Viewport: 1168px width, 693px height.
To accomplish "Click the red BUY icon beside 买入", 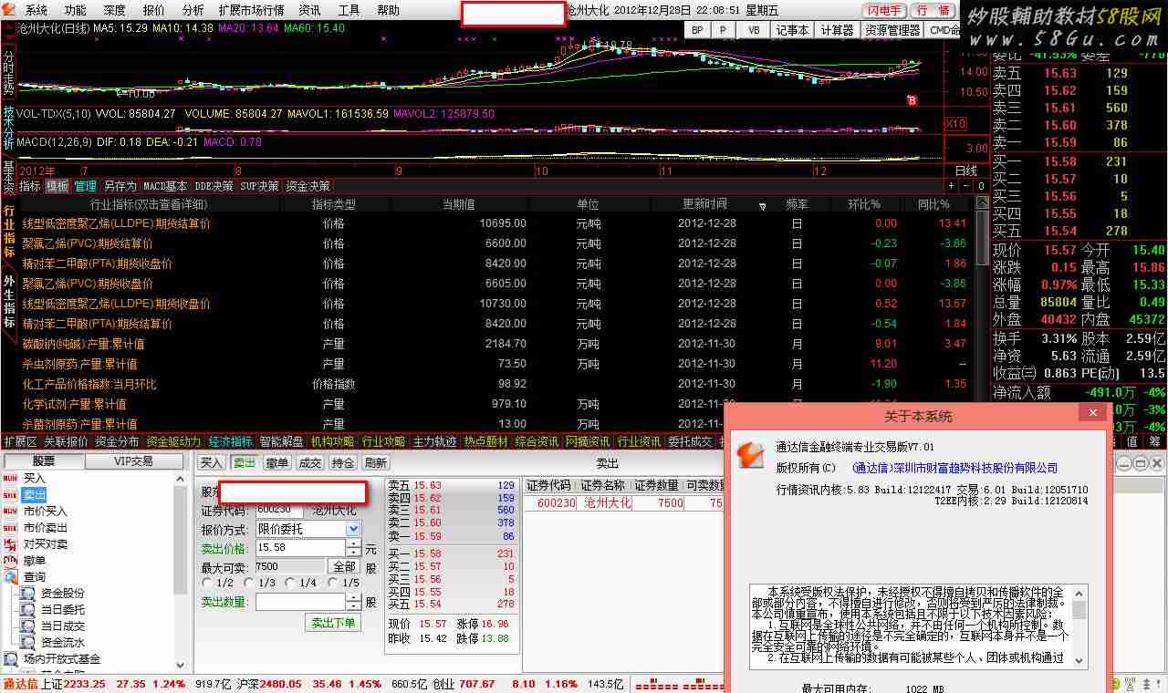I will point(11,478).
